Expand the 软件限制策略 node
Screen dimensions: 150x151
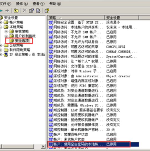point(1,50)
